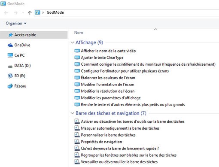219x167 pixels.
Task: Open Modifier les paramètres d'affichage
Action: (x=111, y=98)
